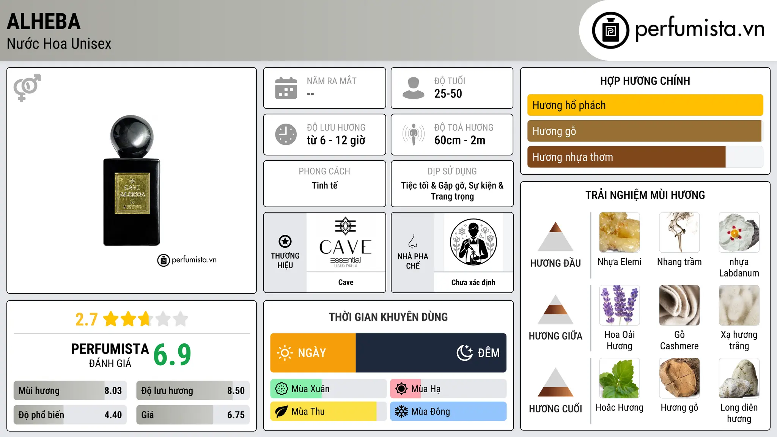Image resolution: width=777 pixels, height=437 pixels.
Task: Click the Nước Hoa Unisex subtitle
Action: 59,44
